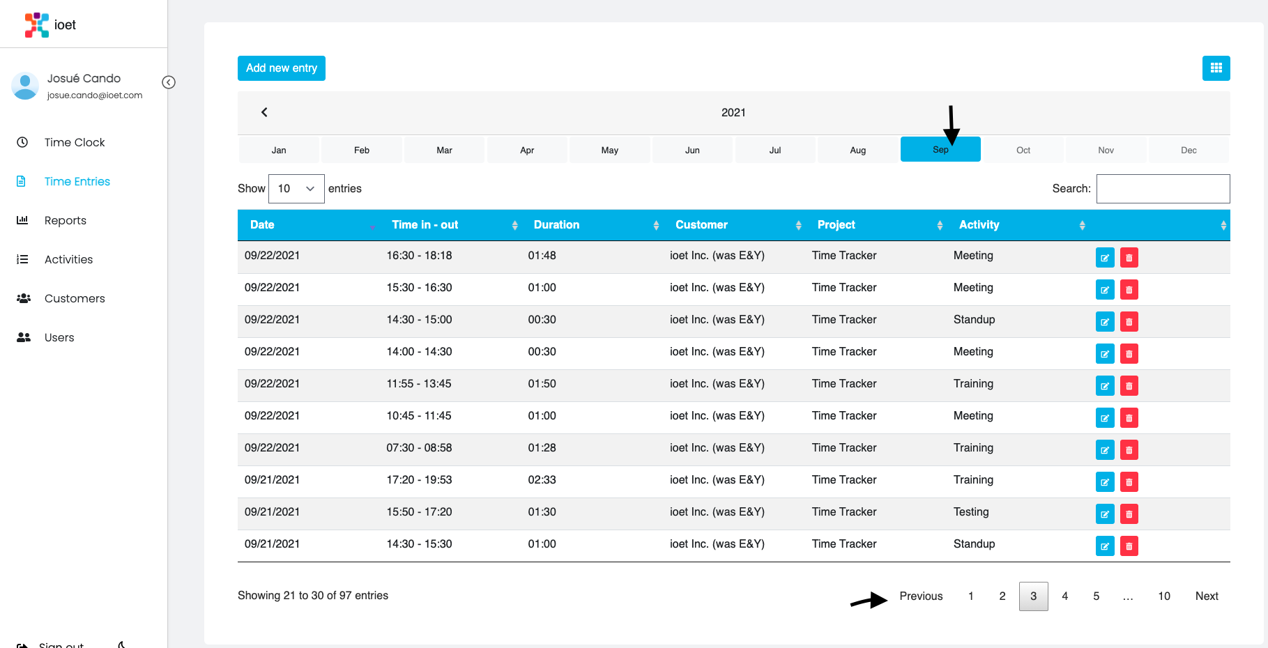Sort table by Project column
The image size is (1268, 648).
pyautogui.click(x=876, y=225)
